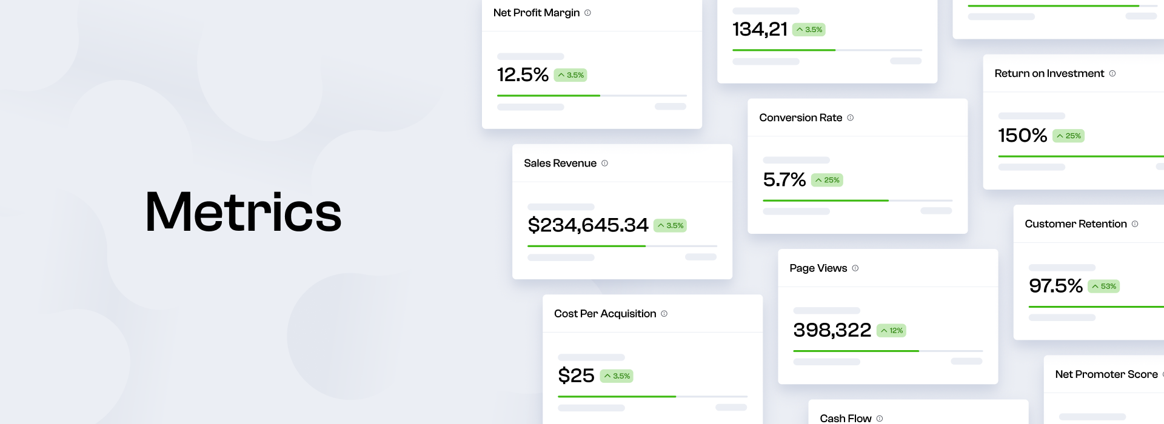Click the 3.5% badge next to 134,21

pos(809,30)
